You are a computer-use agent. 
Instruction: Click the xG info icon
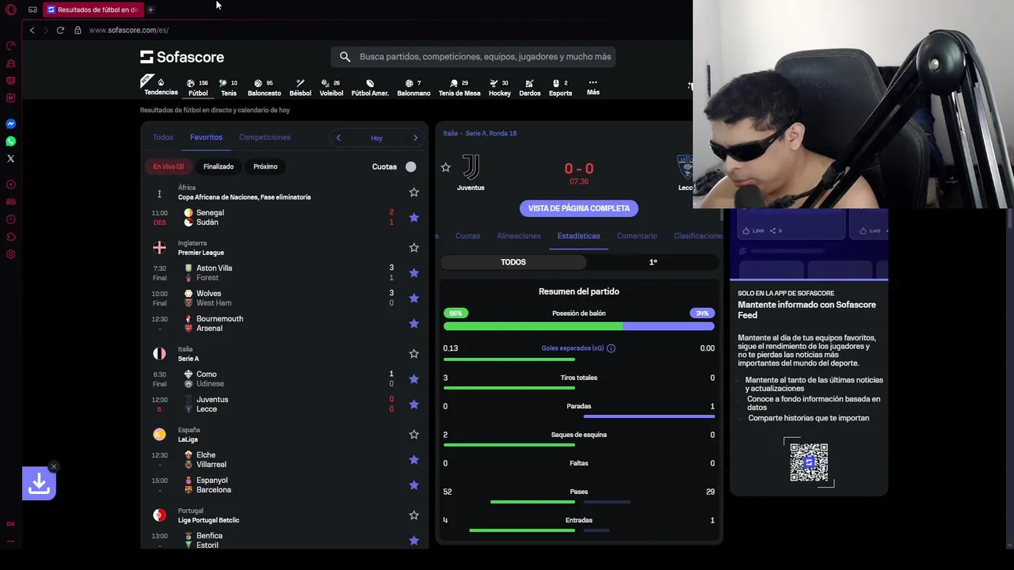pos(611,348)
